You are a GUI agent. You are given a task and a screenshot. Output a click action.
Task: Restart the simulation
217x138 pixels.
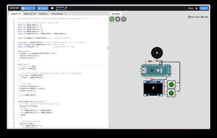coord(112,19)
